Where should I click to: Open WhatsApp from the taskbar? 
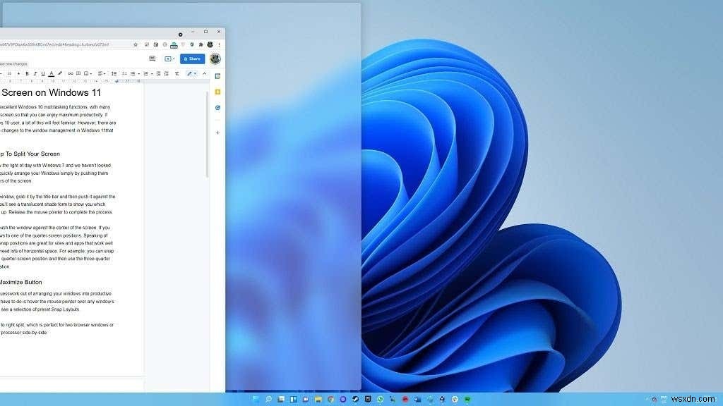(x=380, y=399)
